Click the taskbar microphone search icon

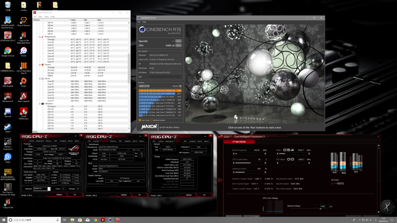pyautogui.click(x=57, y=220)
